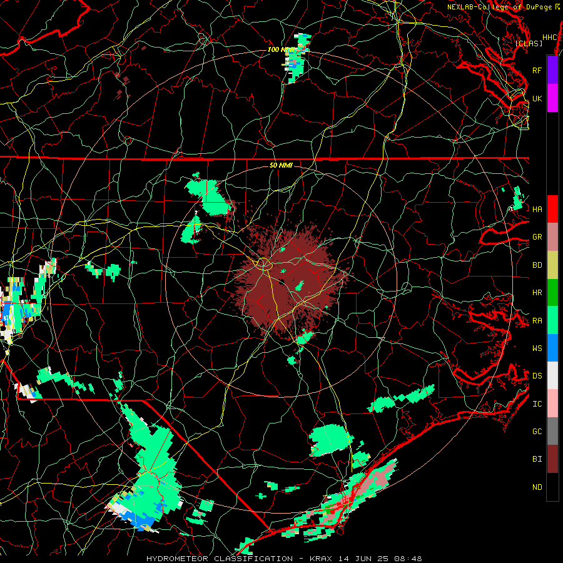
Task: Click the HA red legend swatch
Action: 552,209
